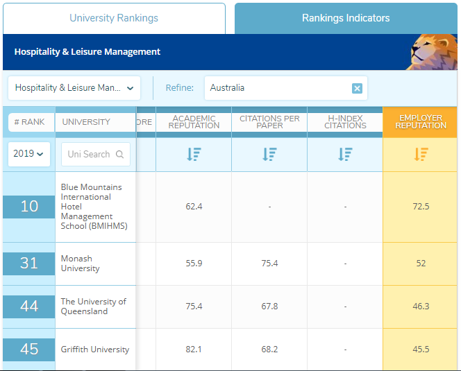Select the H-Index Citations header
This screenshot has width=461, height=371.
point(345,122)
